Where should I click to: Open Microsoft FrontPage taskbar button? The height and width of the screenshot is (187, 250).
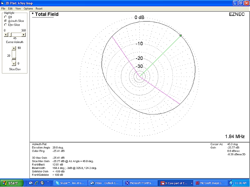tap(140, 183)
